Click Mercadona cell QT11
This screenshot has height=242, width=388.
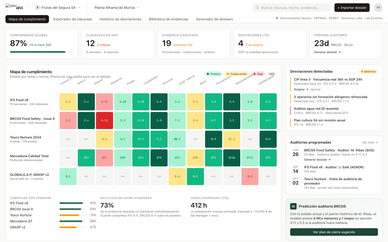[250, 158]
